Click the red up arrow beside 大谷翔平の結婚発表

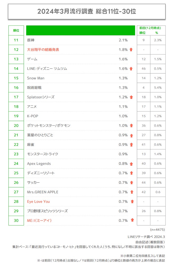tap(131, 50)
